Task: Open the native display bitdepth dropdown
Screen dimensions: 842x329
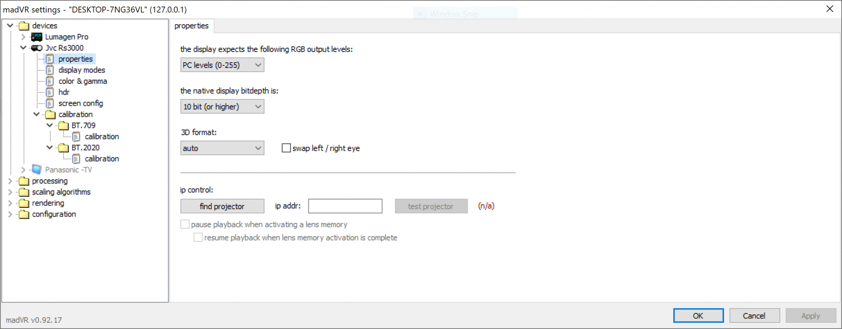Action: [222, 107]
